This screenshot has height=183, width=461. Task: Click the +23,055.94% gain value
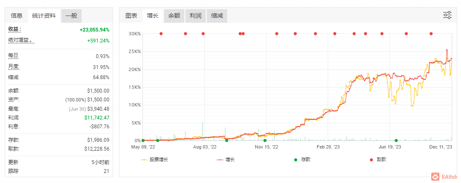click(94, 30)
